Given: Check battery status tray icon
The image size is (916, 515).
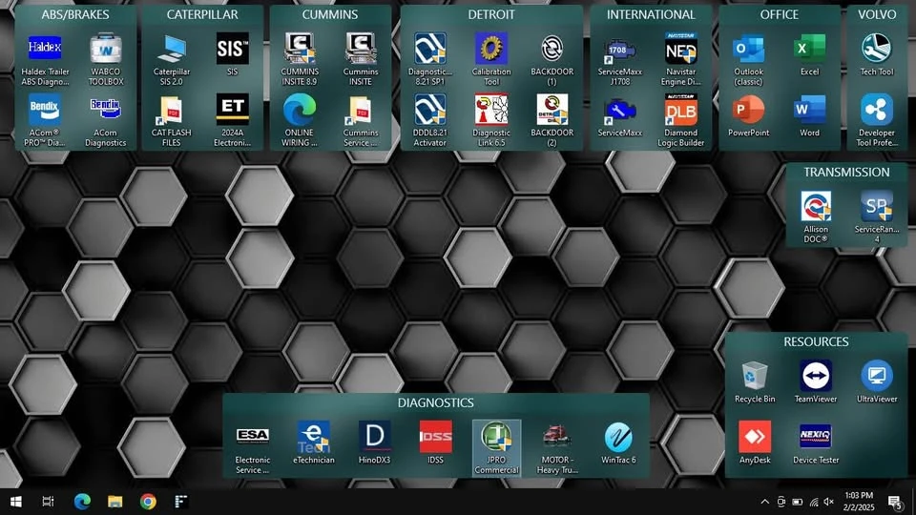Looking at the screenshot, I should [x=797, y=502].
